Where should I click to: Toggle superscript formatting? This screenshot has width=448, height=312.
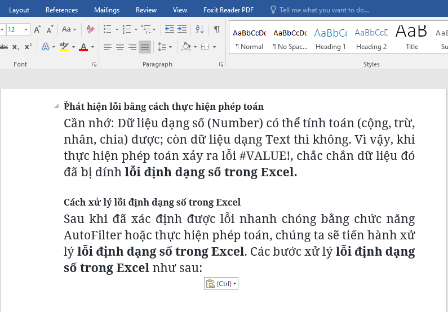click(x=28, y=47)
